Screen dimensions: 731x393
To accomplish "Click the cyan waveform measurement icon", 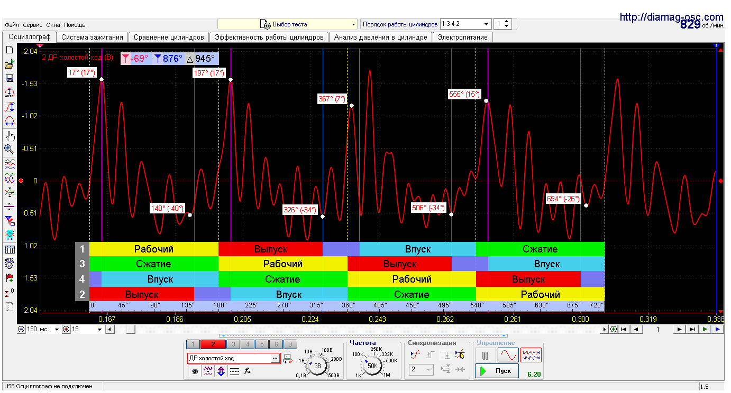I will (9, 235).
